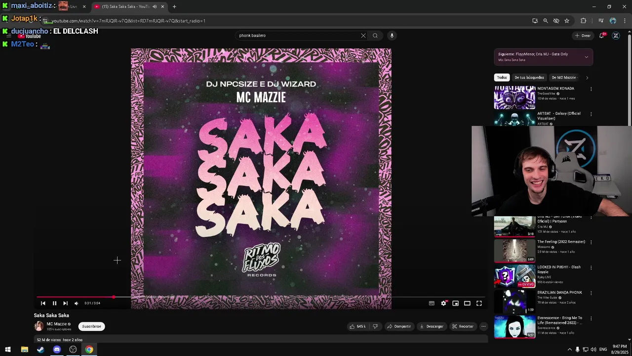The height and width of the screenshot is (356, 632).
Task: Open options for LOCKED IN PUSH video
Action: (x=591, y=267)
